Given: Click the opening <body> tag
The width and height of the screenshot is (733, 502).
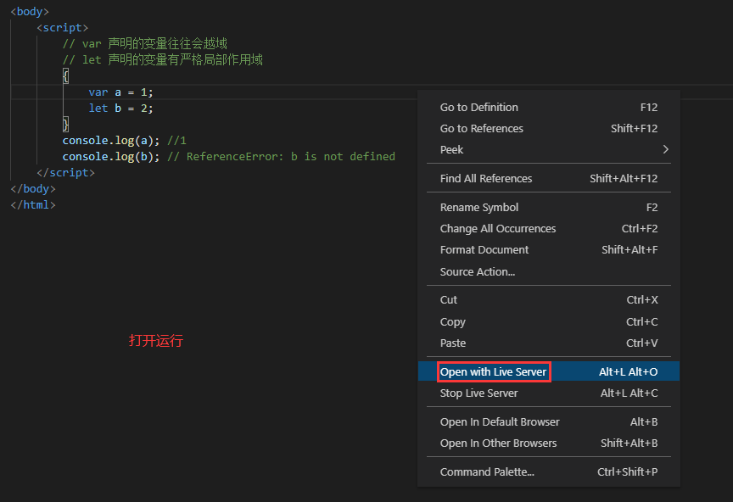Looking at the screenshot, I should coord(30,12).
